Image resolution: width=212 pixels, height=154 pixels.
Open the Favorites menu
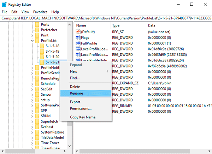pos(40,12)
